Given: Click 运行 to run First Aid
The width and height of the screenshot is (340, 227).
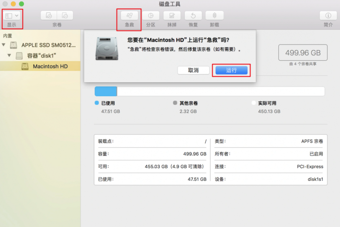Looking at the screenshot, I should (x=232, y=70).
